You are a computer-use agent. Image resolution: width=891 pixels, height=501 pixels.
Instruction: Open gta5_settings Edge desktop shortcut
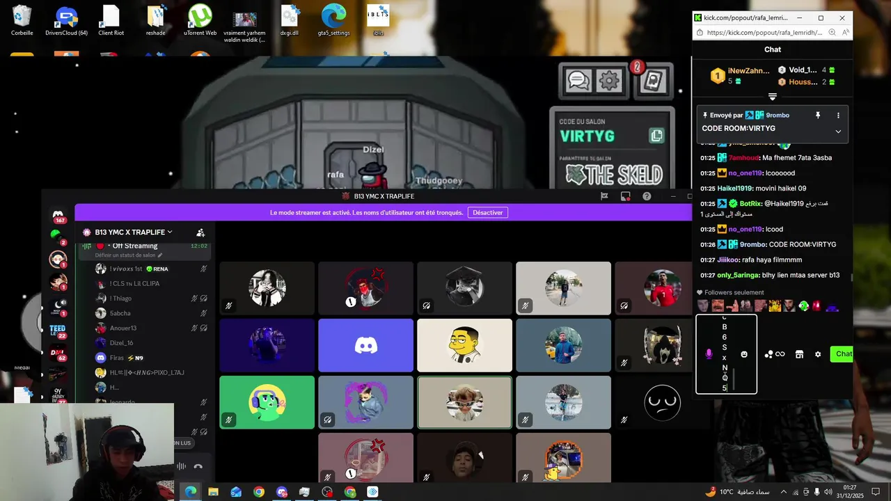[x=333, y=20]
